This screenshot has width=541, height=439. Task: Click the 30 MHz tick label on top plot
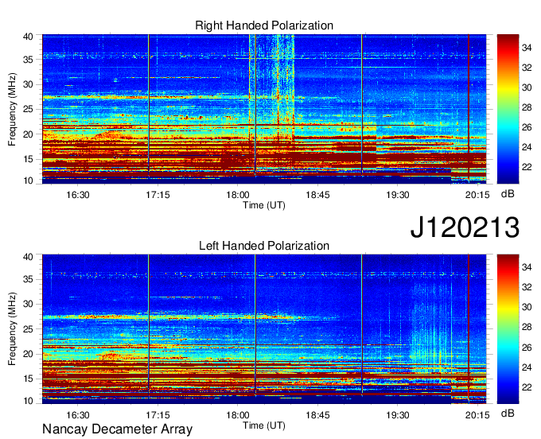(x=28, y=84)
